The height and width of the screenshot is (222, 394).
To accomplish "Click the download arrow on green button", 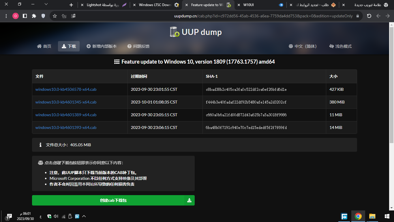I will coord(189,200).
